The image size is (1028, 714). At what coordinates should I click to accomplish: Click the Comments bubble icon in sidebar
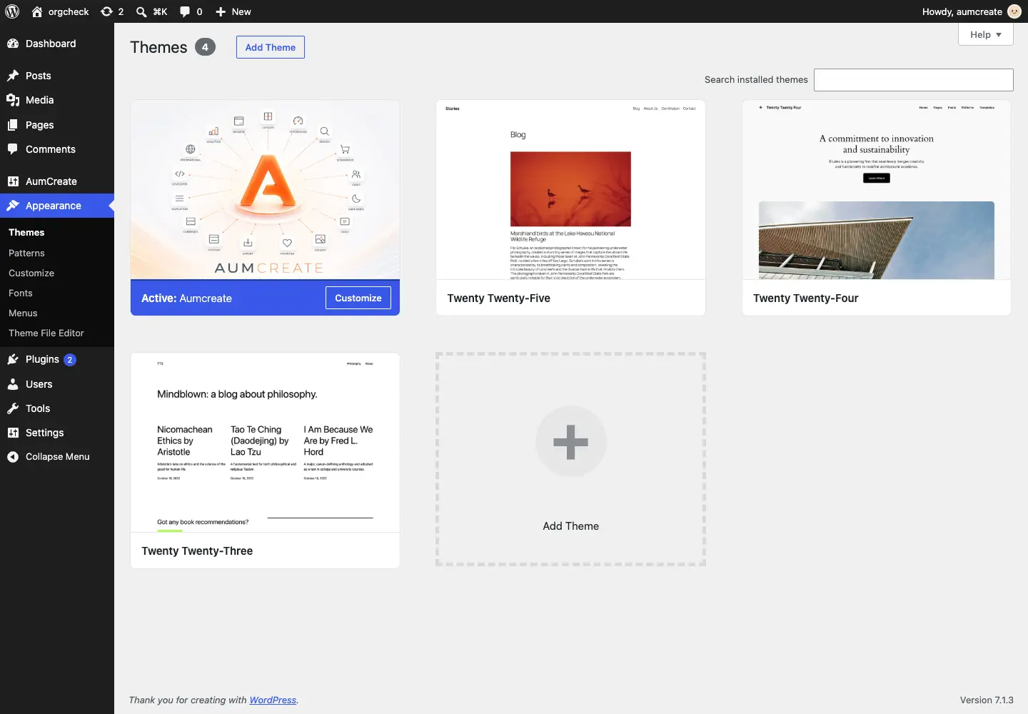(13, 149)
